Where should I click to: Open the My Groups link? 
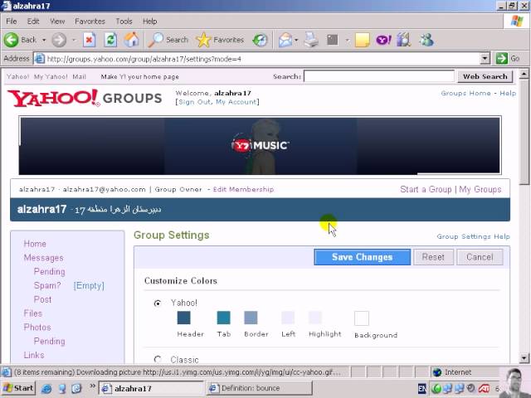coord(480,189)
